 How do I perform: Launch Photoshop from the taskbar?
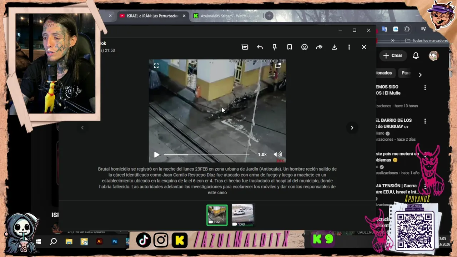[x=115, y=242]
